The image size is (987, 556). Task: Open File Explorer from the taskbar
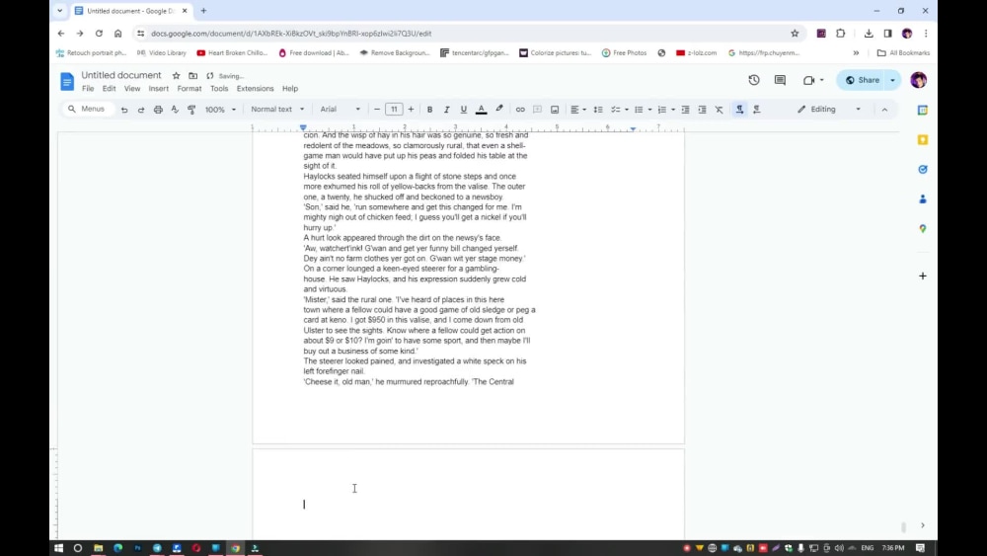(98, 548)
